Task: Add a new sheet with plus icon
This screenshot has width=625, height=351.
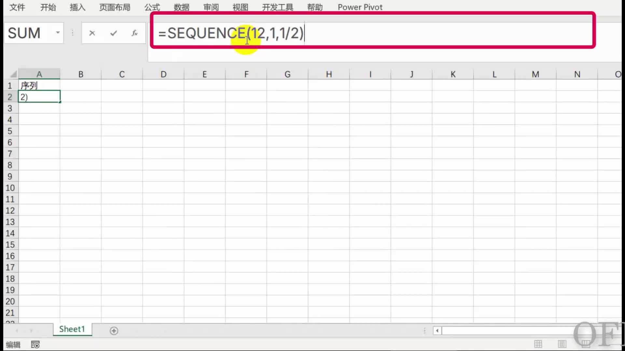Action: click(114, 331)
